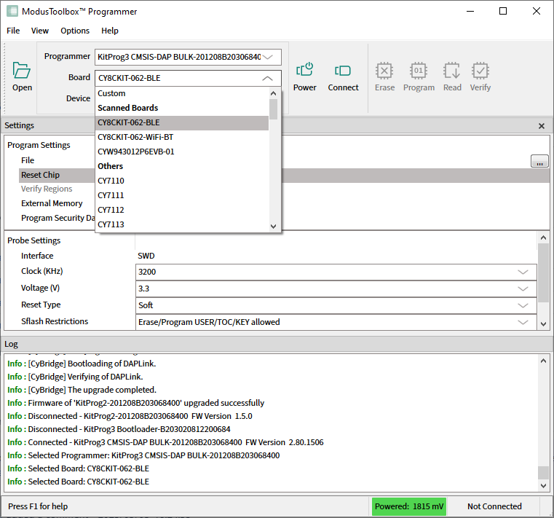Expand the Voltage 3.3 dropdown

point(522,289)
